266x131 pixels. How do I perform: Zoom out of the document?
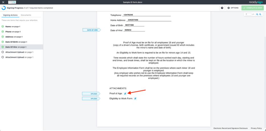[x=260, y=14]
